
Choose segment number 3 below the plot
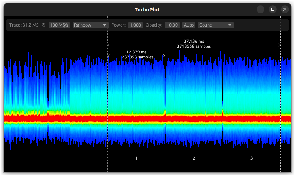tap(251, 158)
